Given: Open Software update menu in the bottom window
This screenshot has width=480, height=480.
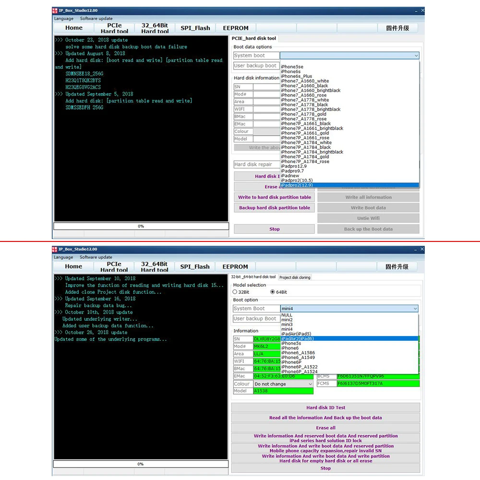Looking at the screenshot, I should tap(96, 257).
